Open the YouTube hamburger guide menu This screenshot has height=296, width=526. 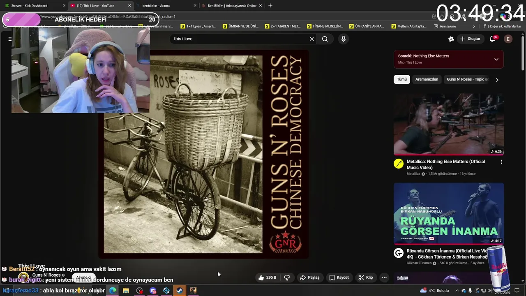click(x=10, y=39)
